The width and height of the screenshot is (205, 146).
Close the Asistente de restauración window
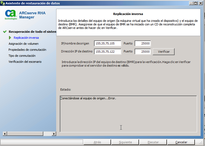[x=201, y=3]
